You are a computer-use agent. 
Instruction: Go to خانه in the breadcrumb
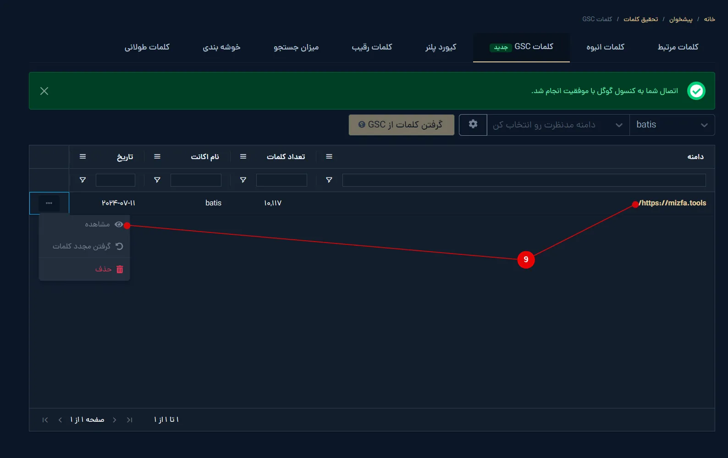coord(710,19)
